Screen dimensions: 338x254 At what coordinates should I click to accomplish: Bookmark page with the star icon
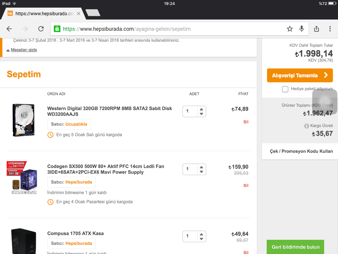pos(290,29)
